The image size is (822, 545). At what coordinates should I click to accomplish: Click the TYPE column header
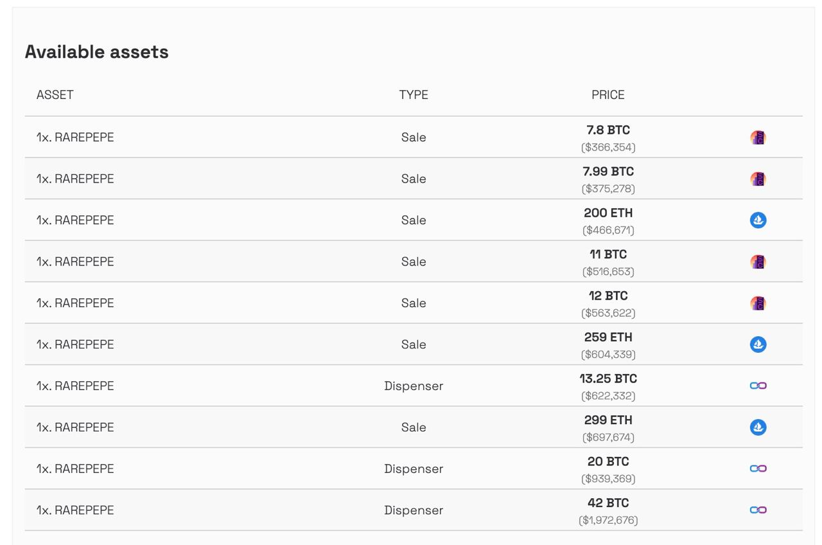pyautogui.click(x=414, y=95)
